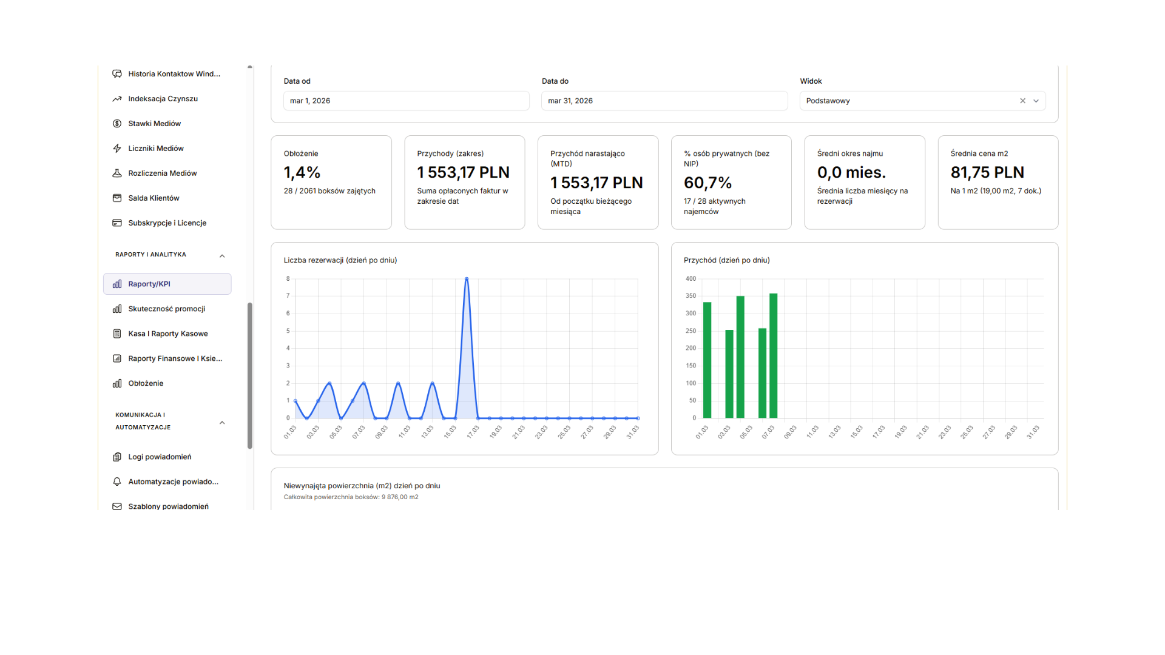Click the Data od date field
This screenshot has height=655, width=1165.
click(x=406, y=101)
